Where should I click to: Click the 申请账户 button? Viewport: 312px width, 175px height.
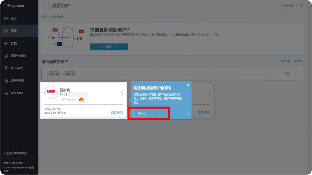pos(109,47)
